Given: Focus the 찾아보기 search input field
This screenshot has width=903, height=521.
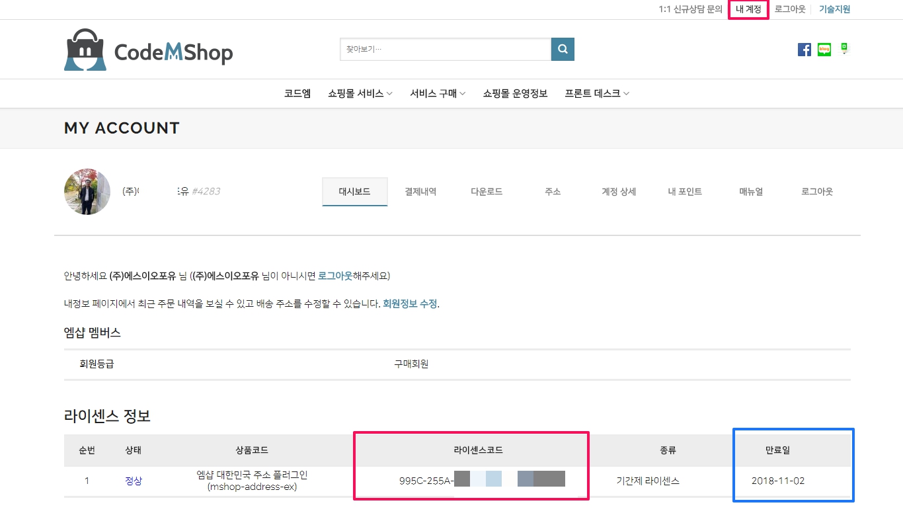Looking at the screenshot, I should pyautogui.click(x=446, y=49).
